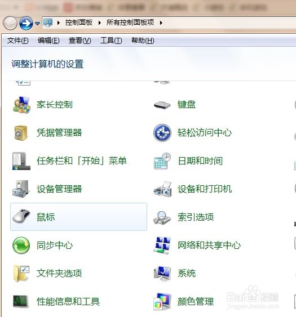
Task: Open the 键盘 link
Action: (x=187, y=105)
